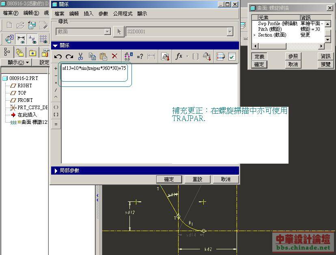Click the minus operator button
336x255 pixels.
(56, 76)
